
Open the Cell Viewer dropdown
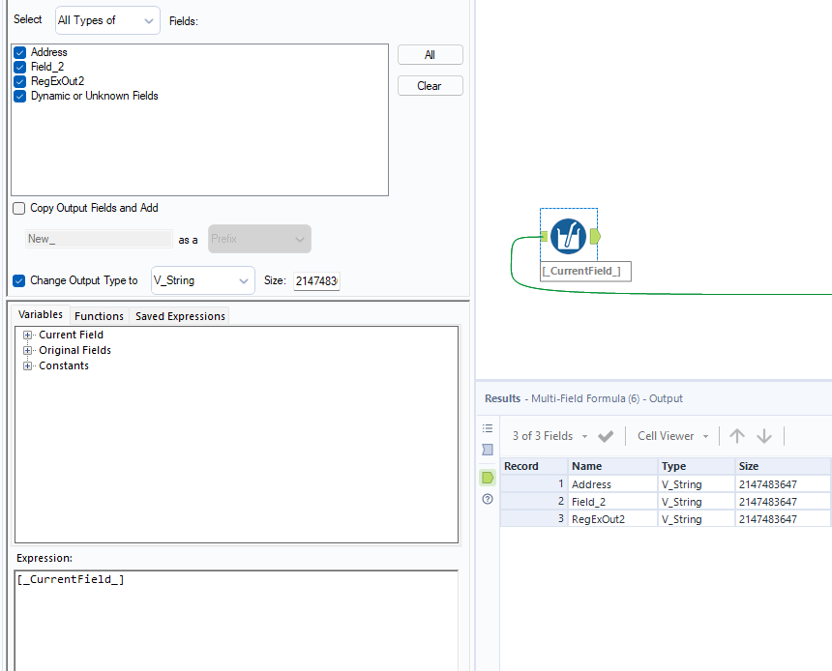coord(671,435)
